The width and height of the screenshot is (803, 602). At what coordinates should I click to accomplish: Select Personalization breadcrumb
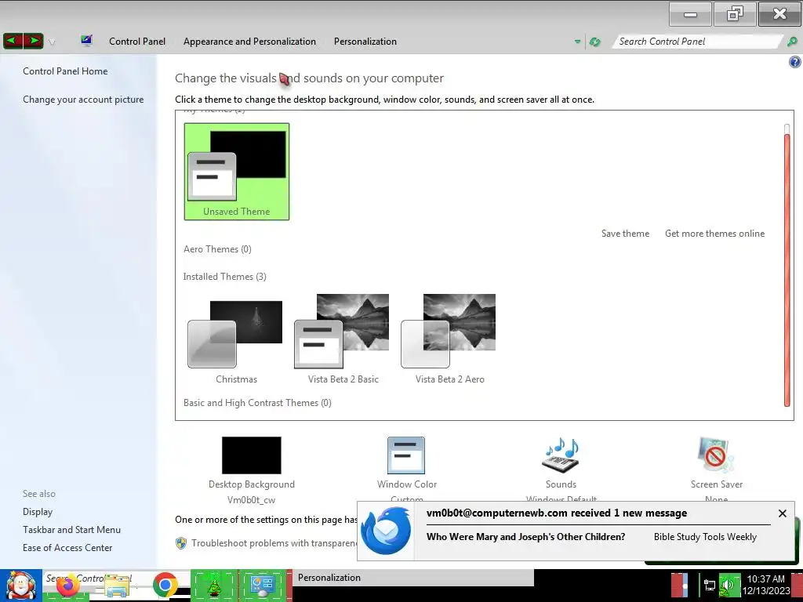[x=365, y=42]
